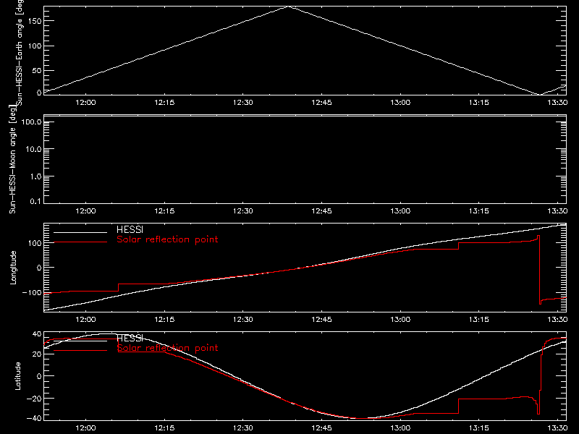Click the minimum of the white Latitude curve
Image resolution: width=579 pixels, height=434 pixels.
point(363,418)
